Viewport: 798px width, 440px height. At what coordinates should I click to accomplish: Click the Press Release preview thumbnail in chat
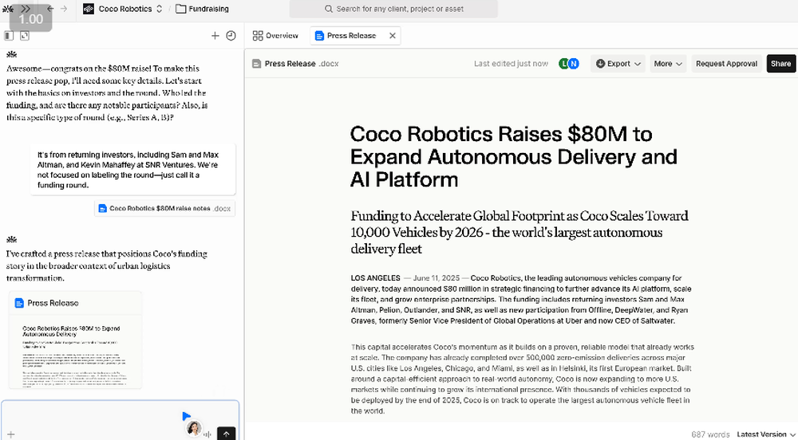pos(75,352)
